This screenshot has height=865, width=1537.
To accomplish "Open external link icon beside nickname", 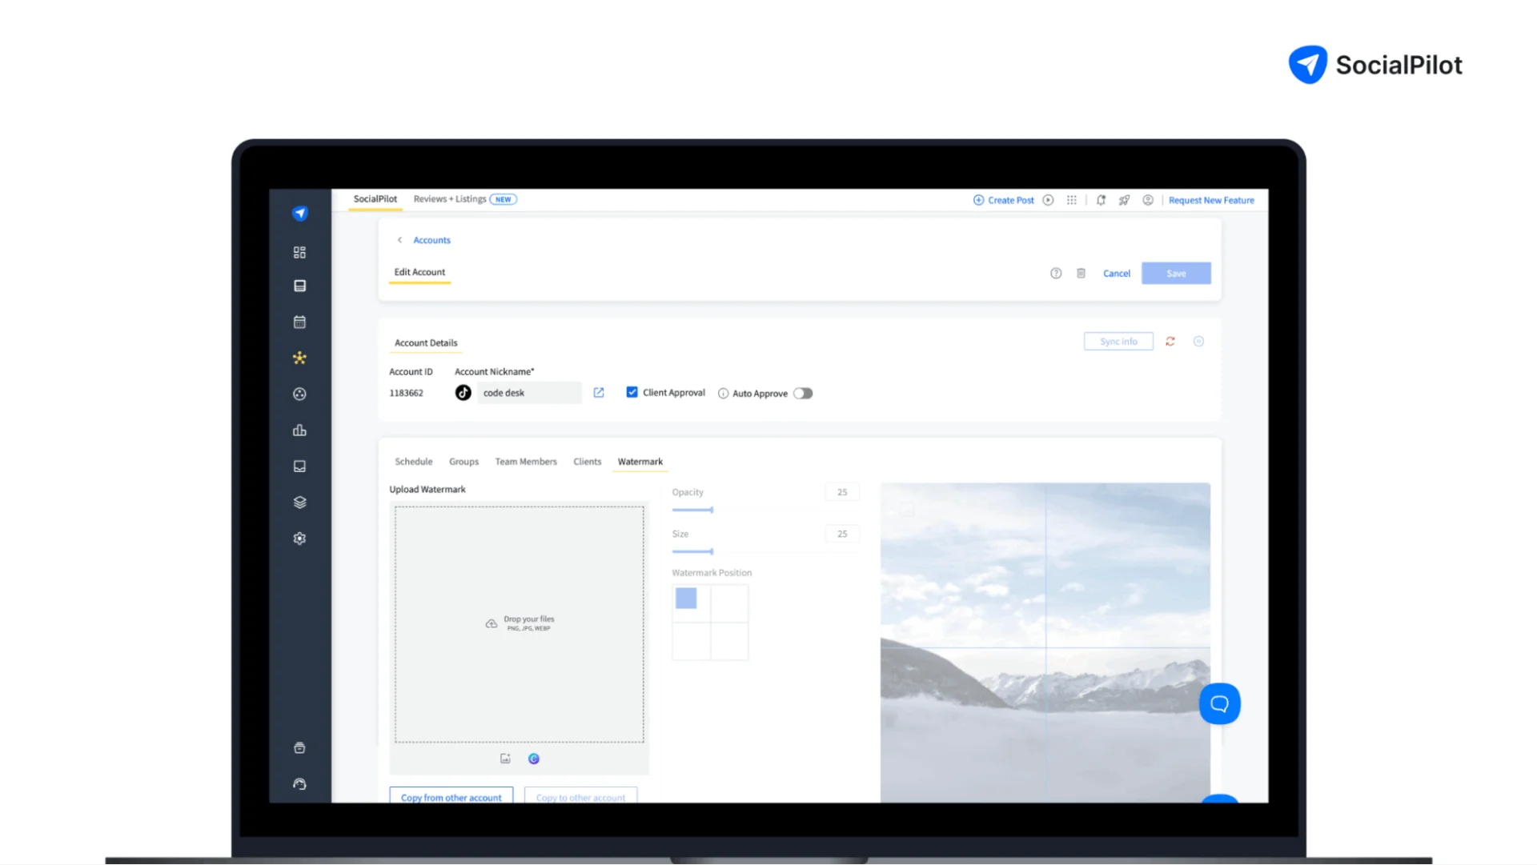I will tap(599, 393).
